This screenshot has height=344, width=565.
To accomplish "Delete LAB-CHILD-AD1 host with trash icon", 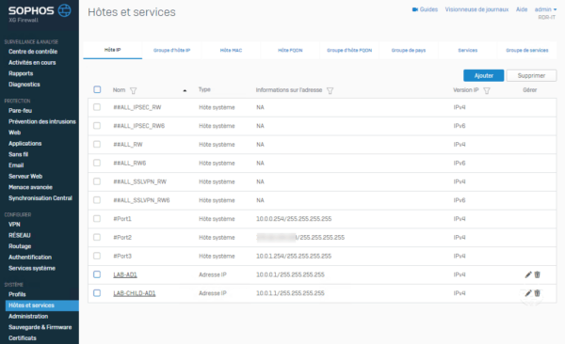I will 537,293.
